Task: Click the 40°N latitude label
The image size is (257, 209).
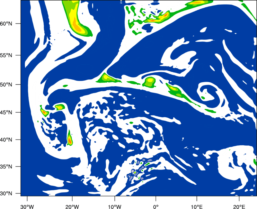Action: 6,140
